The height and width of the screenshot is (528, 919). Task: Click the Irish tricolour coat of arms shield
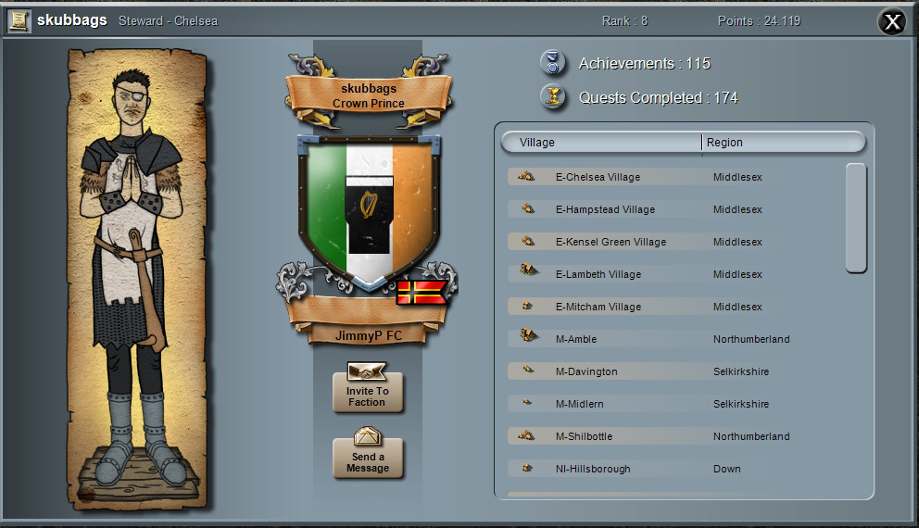(x=369, y=212)
